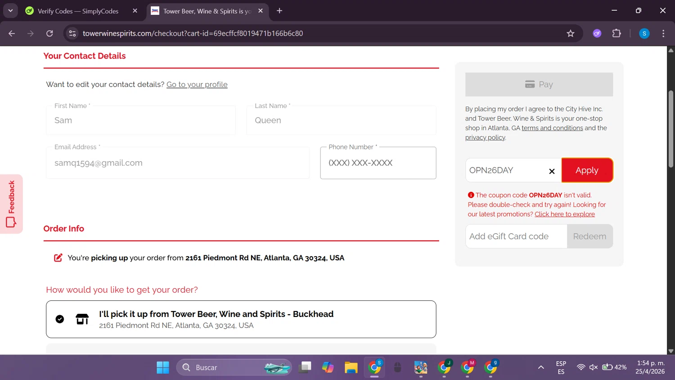Open the clock and calendar flyout
Viewport: 675px width, 380px height.
click(x=650, y=367)
